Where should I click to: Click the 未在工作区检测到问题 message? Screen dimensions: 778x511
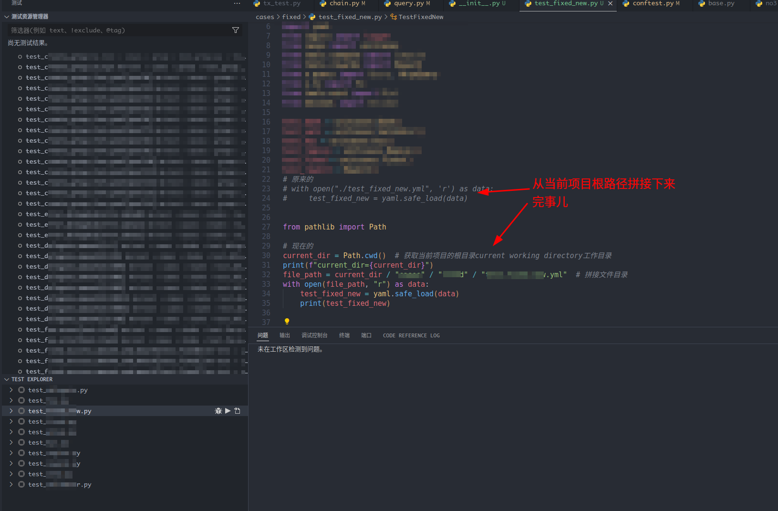[290, 349]
